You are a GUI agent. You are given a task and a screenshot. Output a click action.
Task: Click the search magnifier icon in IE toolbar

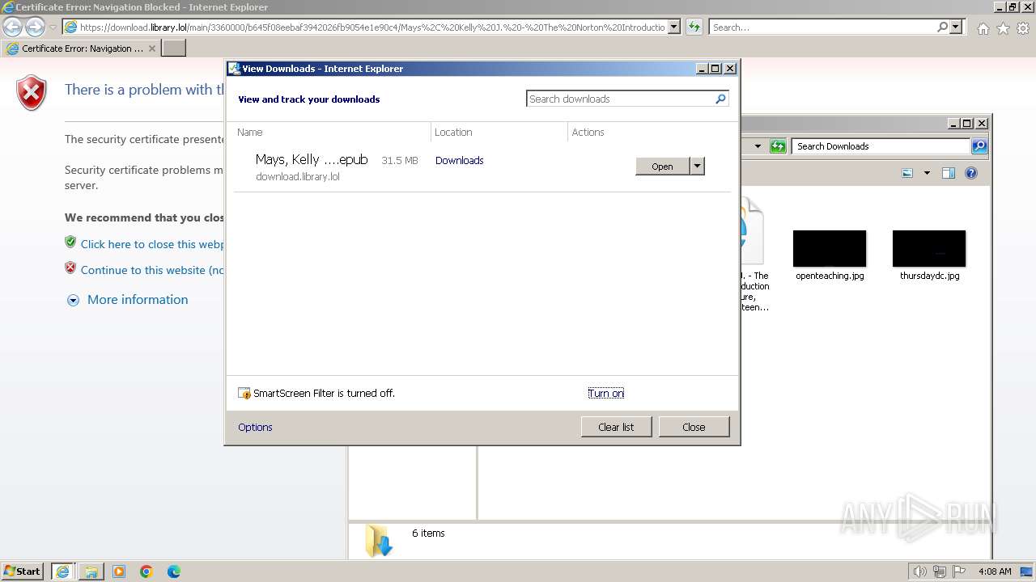(942, 27)
